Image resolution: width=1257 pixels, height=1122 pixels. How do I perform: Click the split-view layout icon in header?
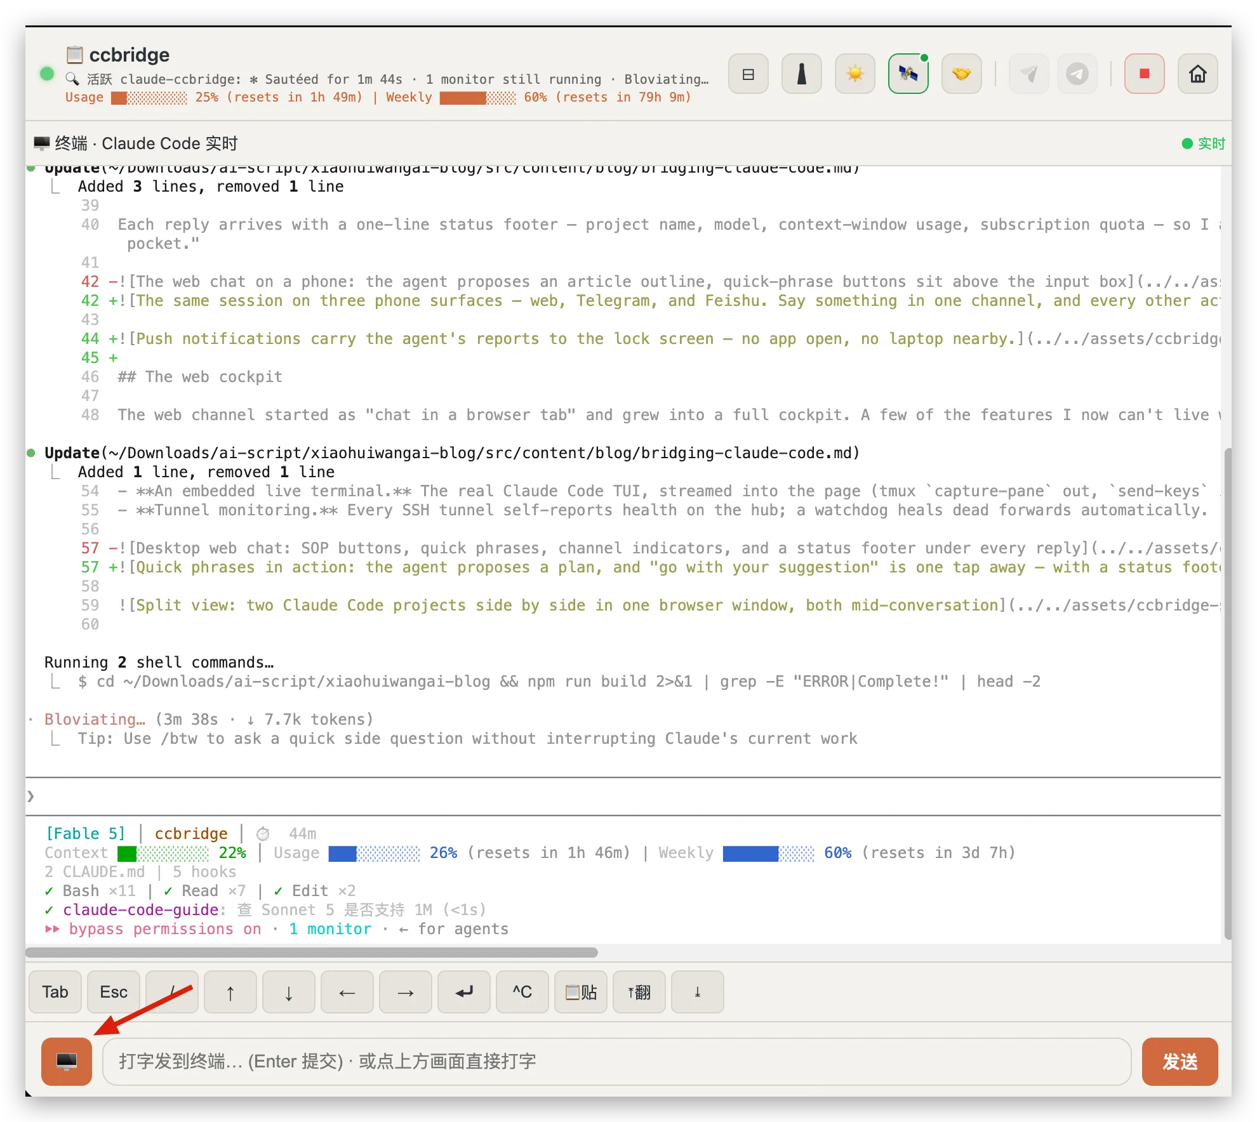pos(748,74)
